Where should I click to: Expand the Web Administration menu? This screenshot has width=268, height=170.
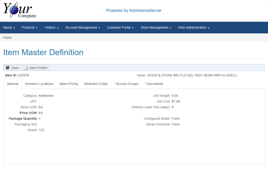pyautogui.click(x=194, y=28)
